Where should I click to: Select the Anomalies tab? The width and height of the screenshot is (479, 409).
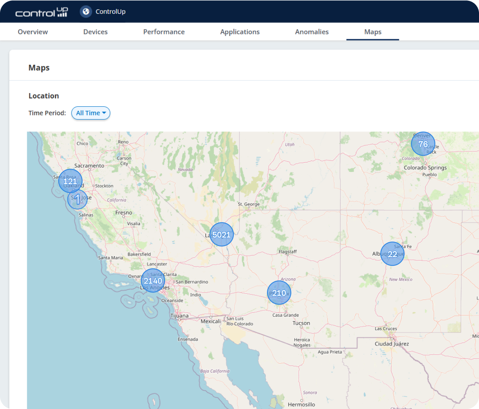tap(312, 32)
